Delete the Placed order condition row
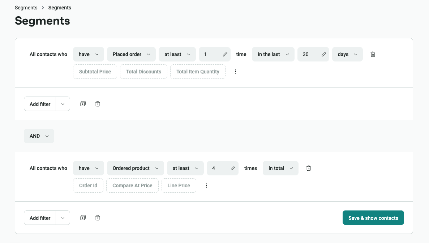The image size is (429, 243). point(373,54)
